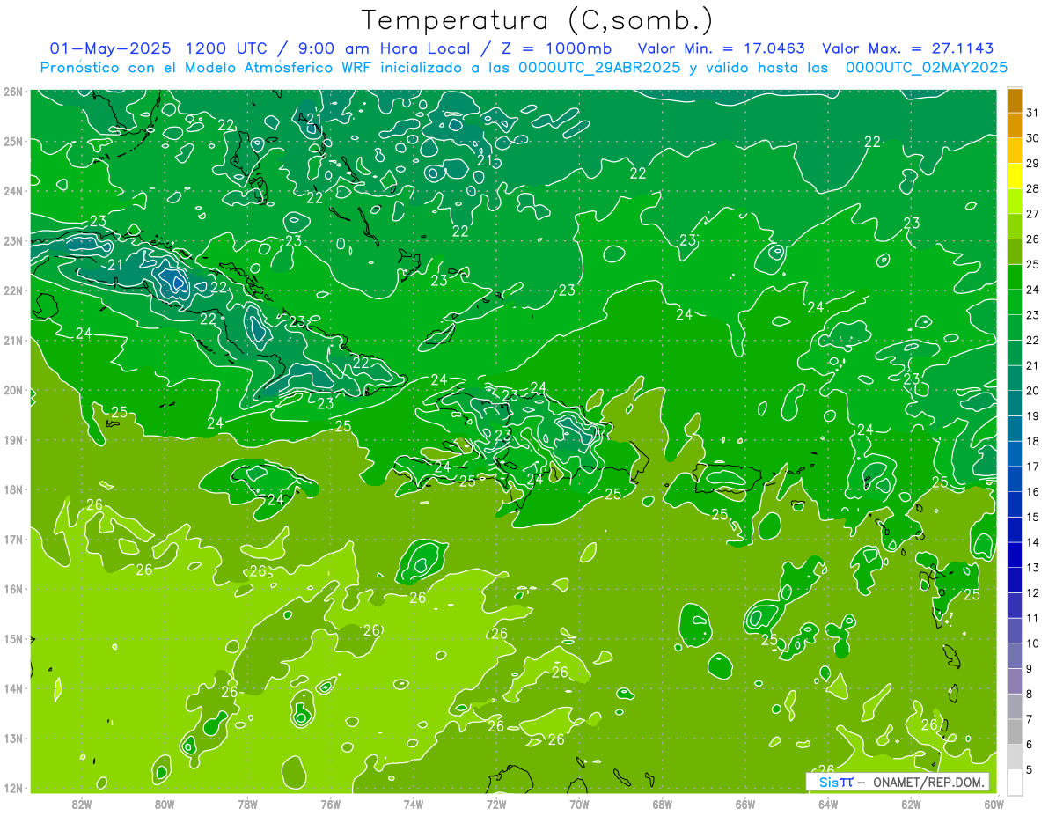
Task: Select the WRF forecast description line
Action: tap(524, 67)
